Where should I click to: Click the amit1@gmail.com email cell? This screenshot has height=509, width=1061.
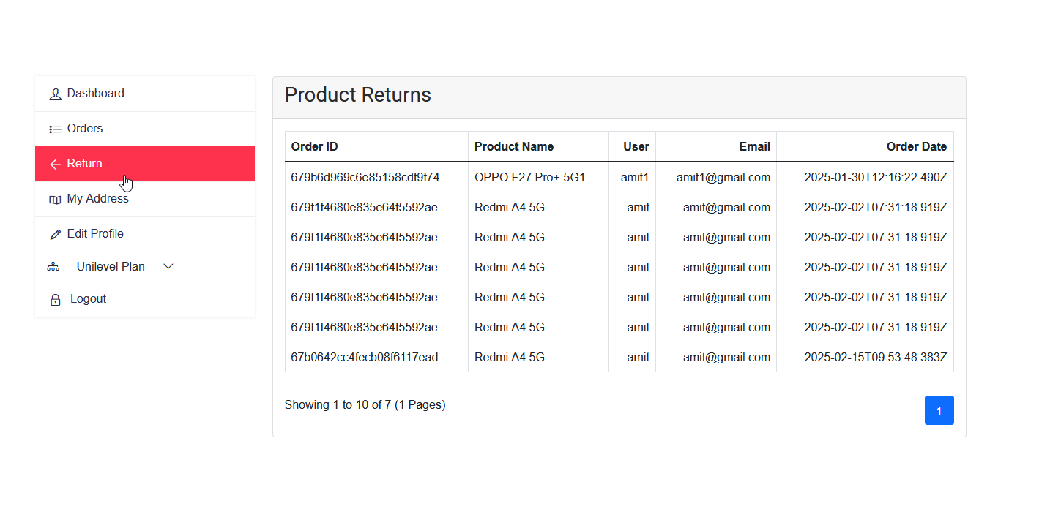coord(723,177)
